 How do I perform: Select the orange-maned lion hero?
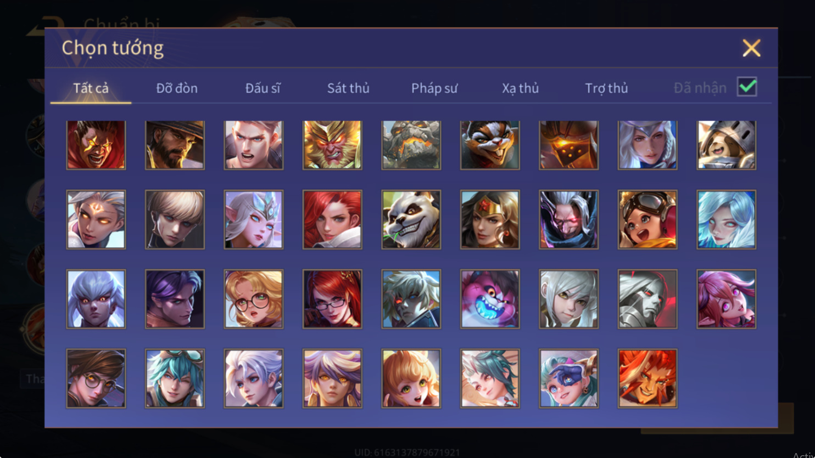(647, 378)
